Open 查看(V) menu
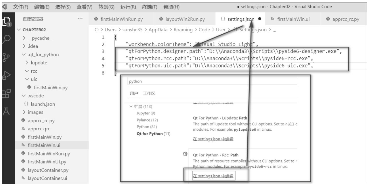 coord(85,6)
